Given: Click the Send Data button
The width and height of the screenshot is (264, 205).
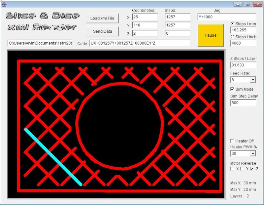Looking at the screenshot, I should [x=102, y=31].
